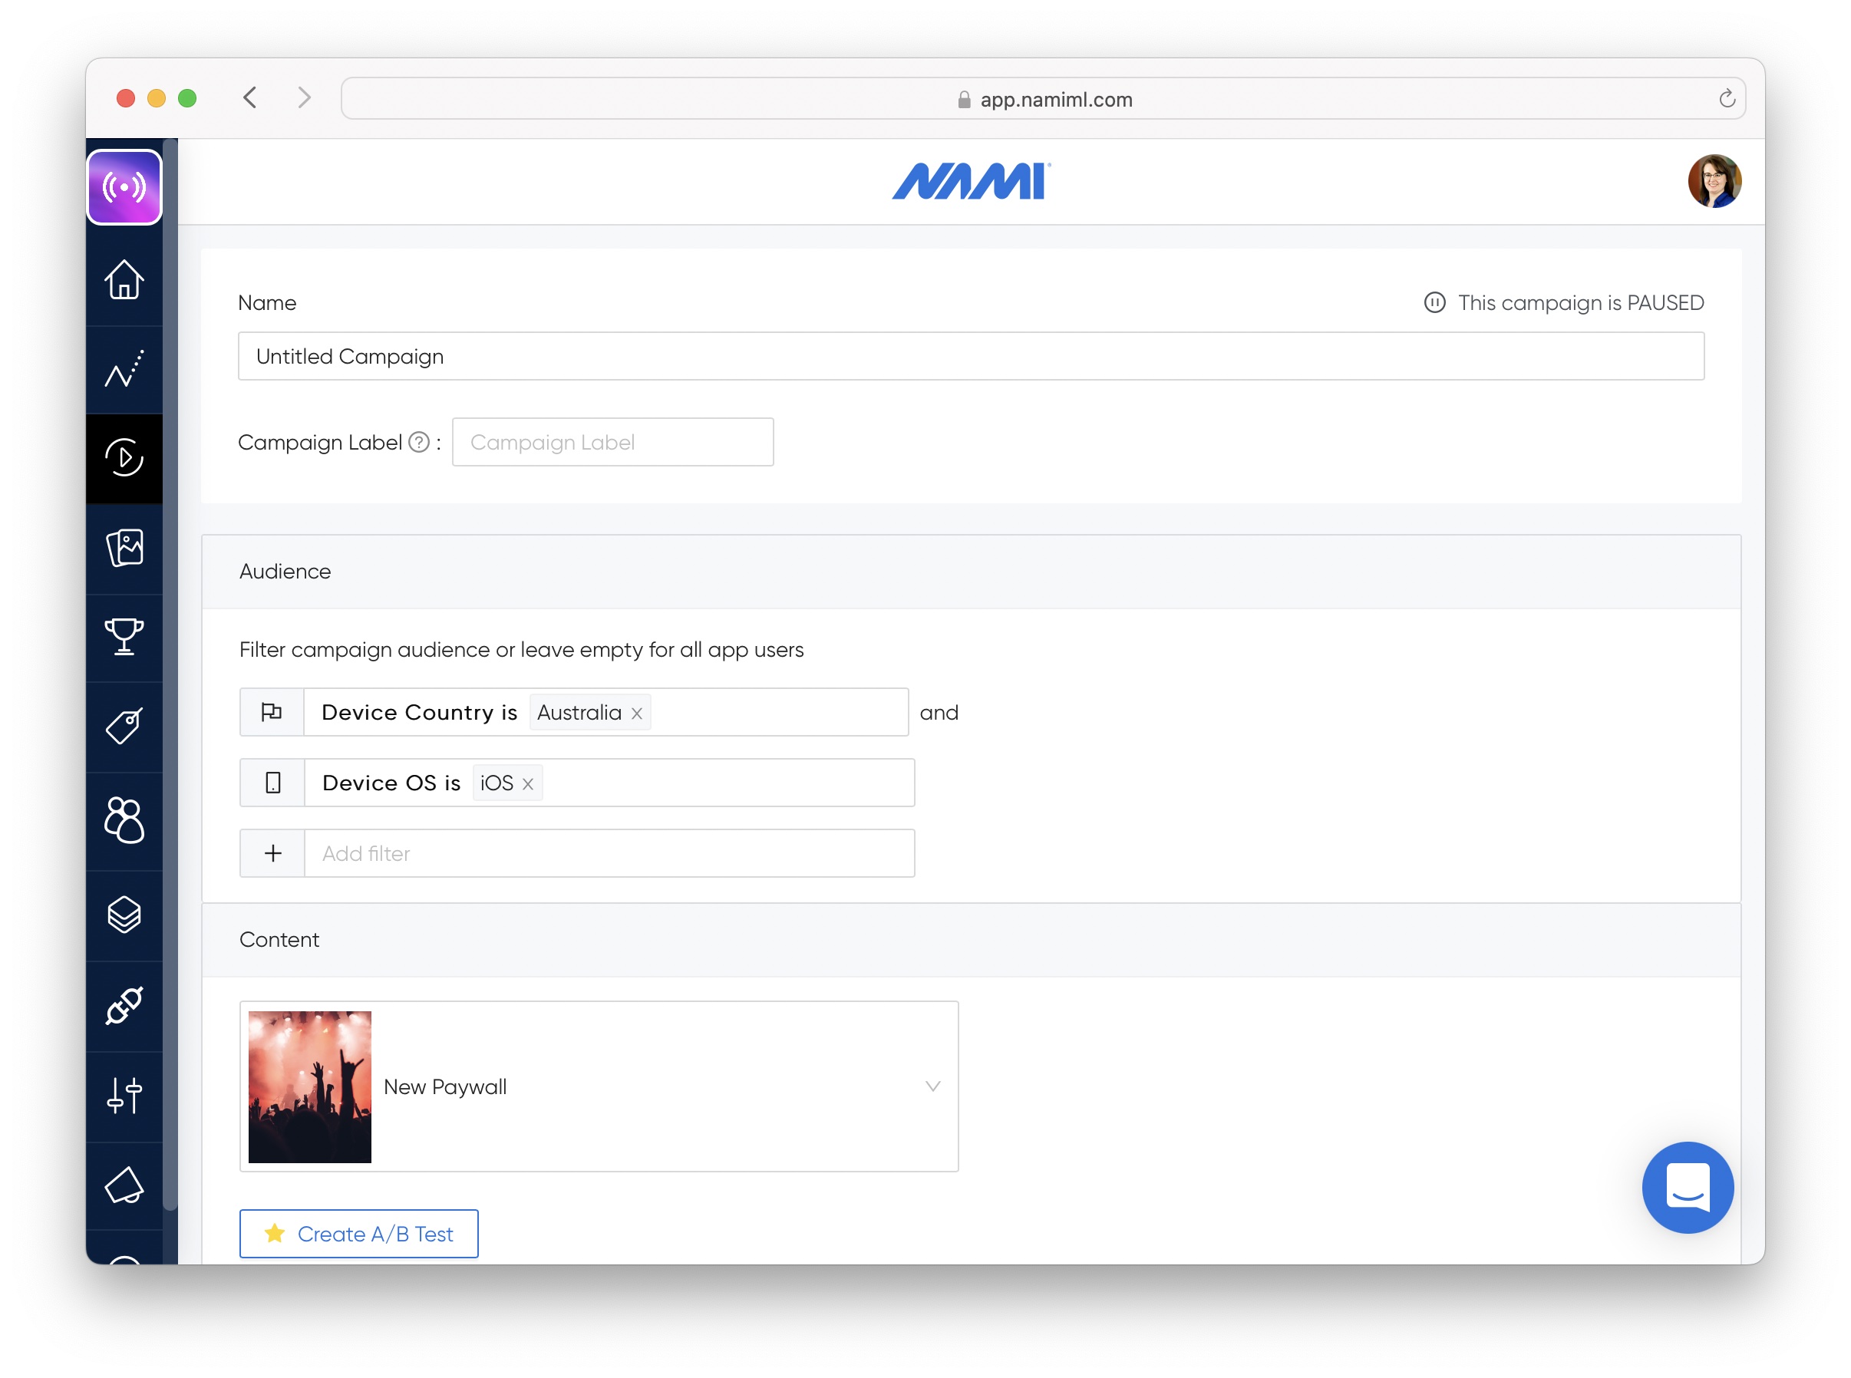
Task: Open the Home sidebar icon
Action: [x=124, y=280]
